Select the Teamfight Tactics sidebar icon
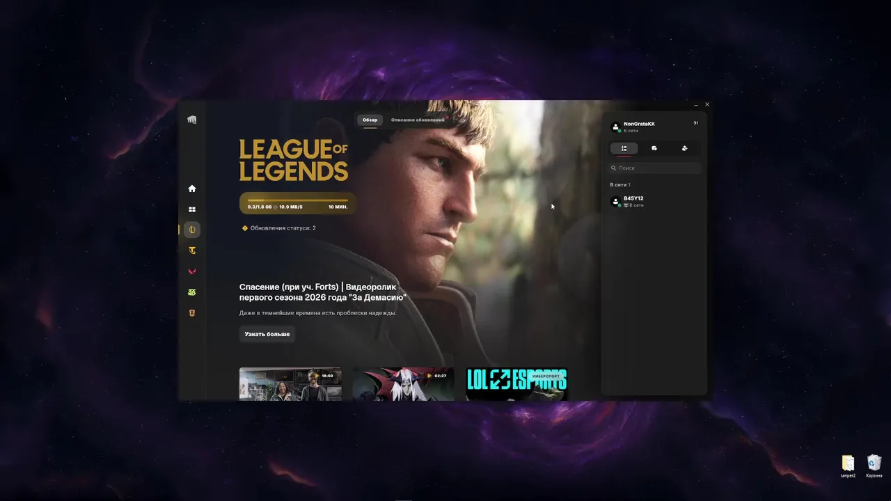This screenshot has width=891, height=501. [x=192, y=250]
